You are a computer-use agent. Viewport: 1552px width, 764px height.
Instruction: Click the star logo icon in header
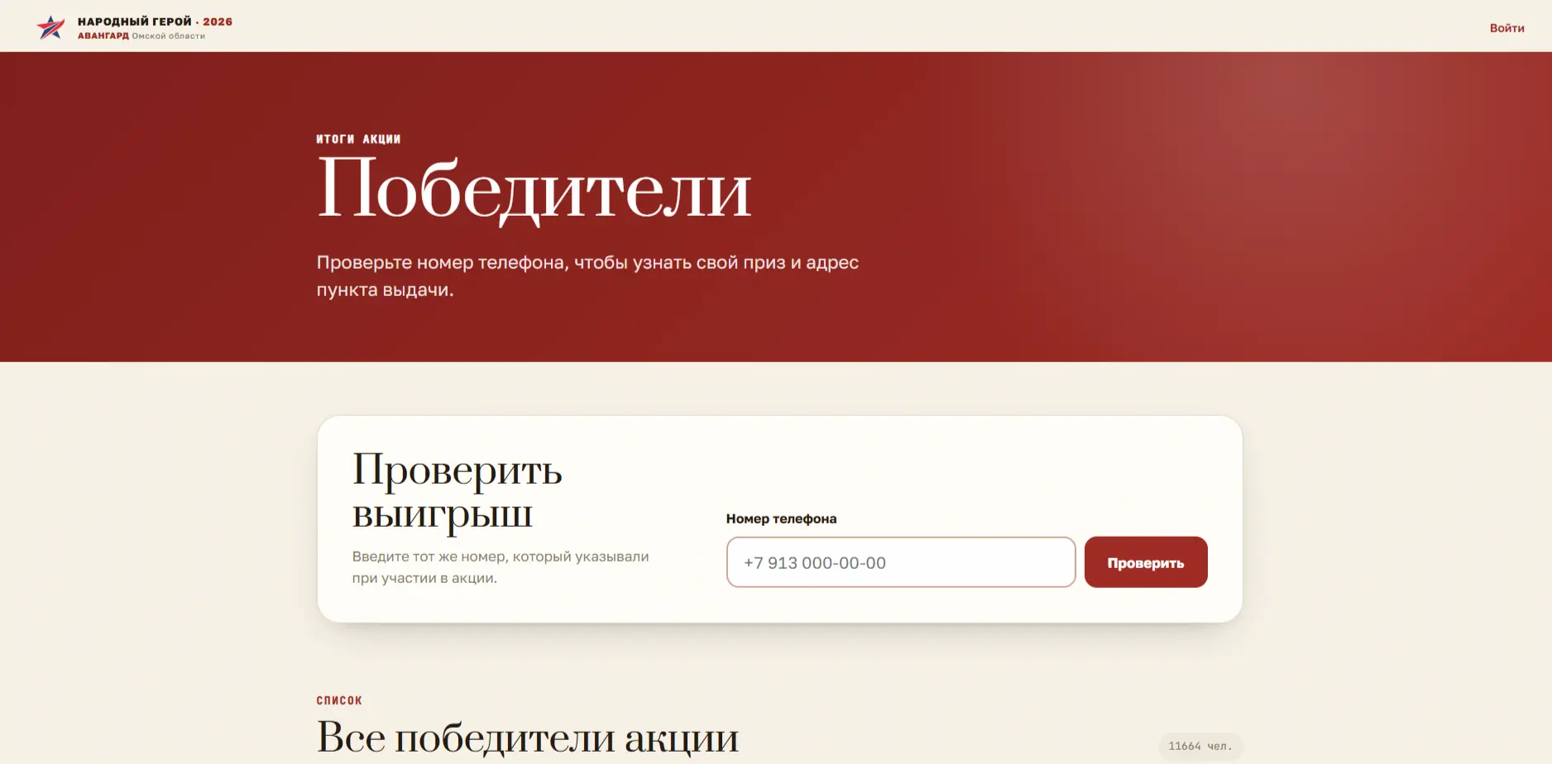coord(50,27)
